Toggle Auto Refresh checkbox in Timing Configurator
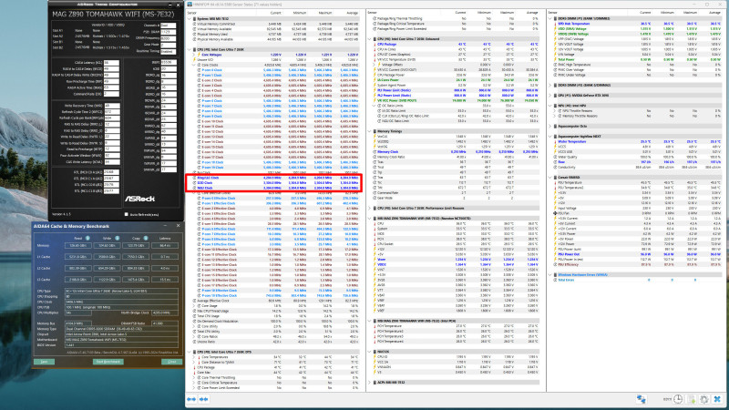This screenshot has height=410, width=729. (126, 214)
